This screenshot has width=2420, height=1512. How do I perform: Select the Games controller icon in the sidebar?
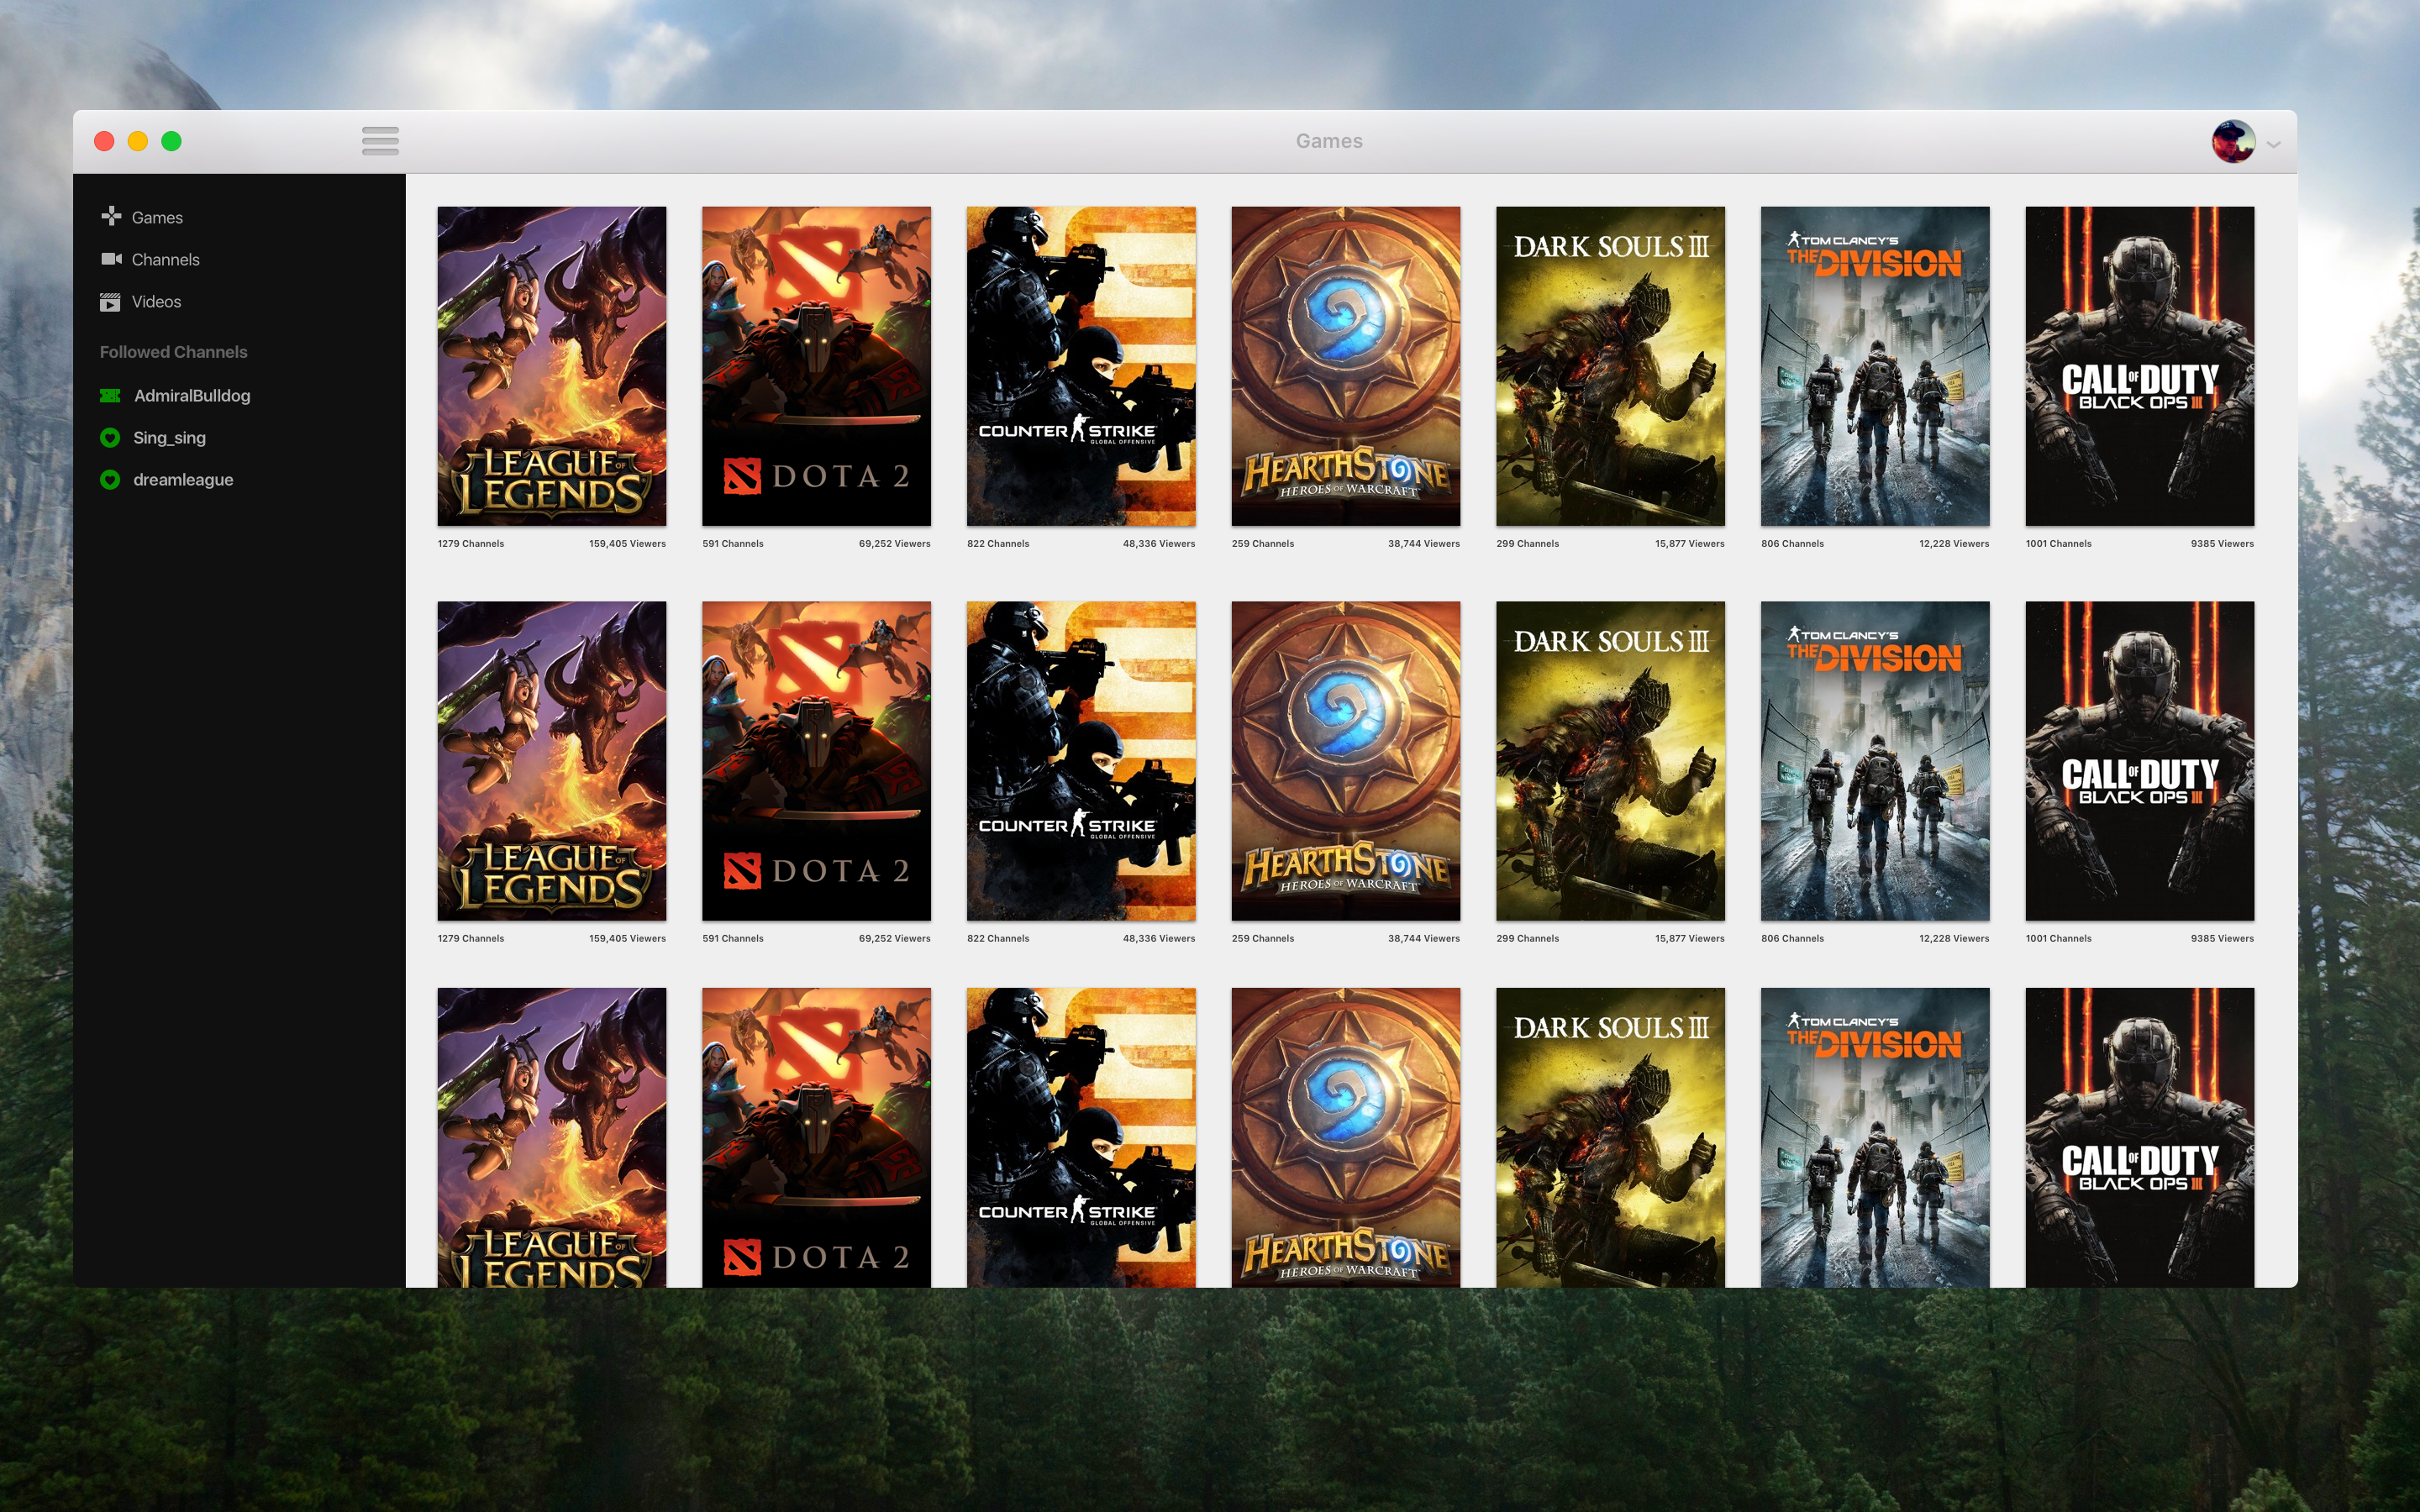point(110,217)
